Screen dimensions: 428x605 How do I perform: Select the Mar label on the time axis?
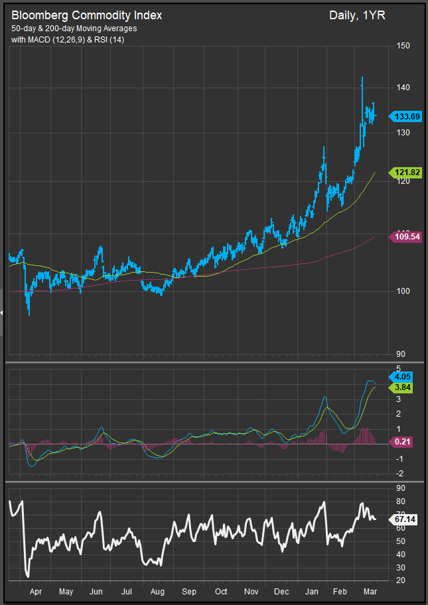[373, 591]
